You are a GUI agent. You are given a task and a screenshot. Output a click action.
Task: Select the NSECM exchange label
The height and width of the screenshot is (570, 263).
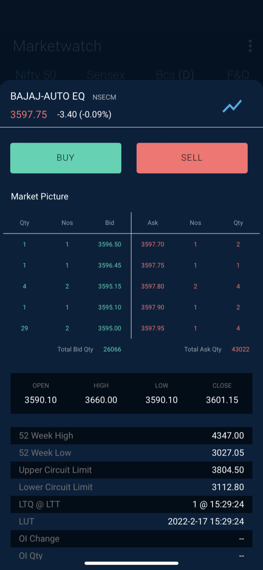point(104,97)
